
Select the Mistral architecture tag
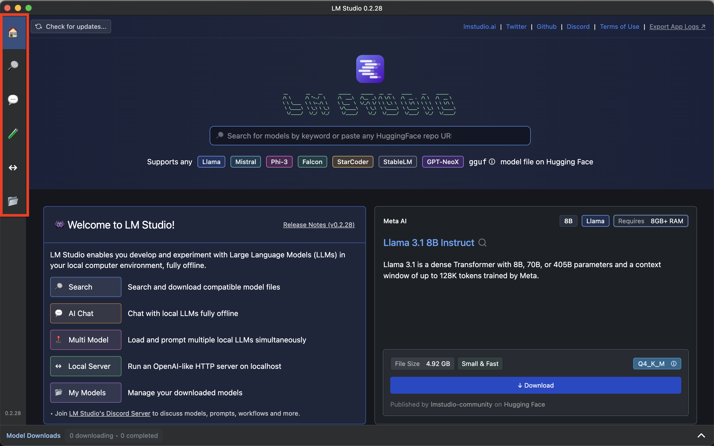tap(245, 162)
